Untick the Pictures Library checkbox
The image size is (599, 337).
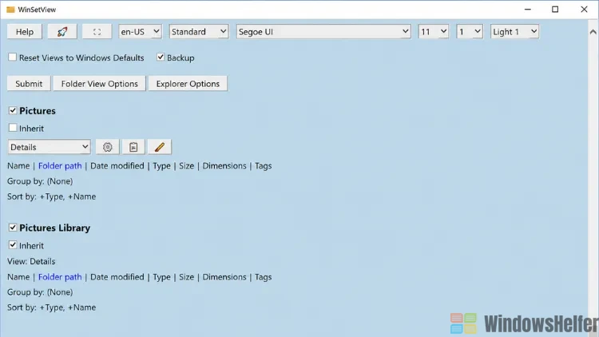[13, 228]
